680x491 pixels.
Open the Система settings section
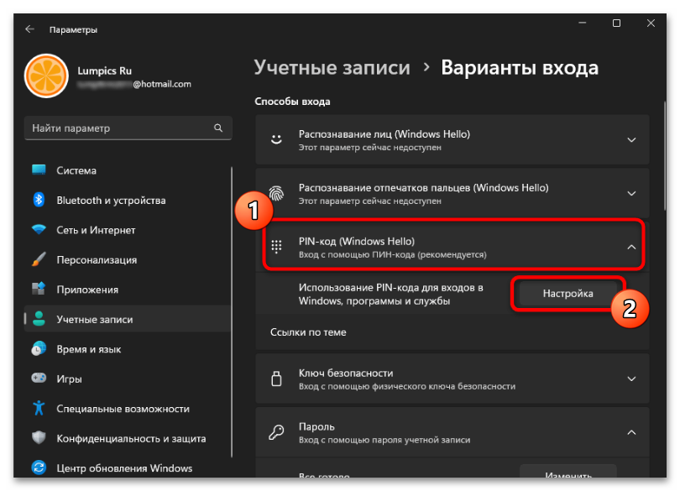[76, 170]
